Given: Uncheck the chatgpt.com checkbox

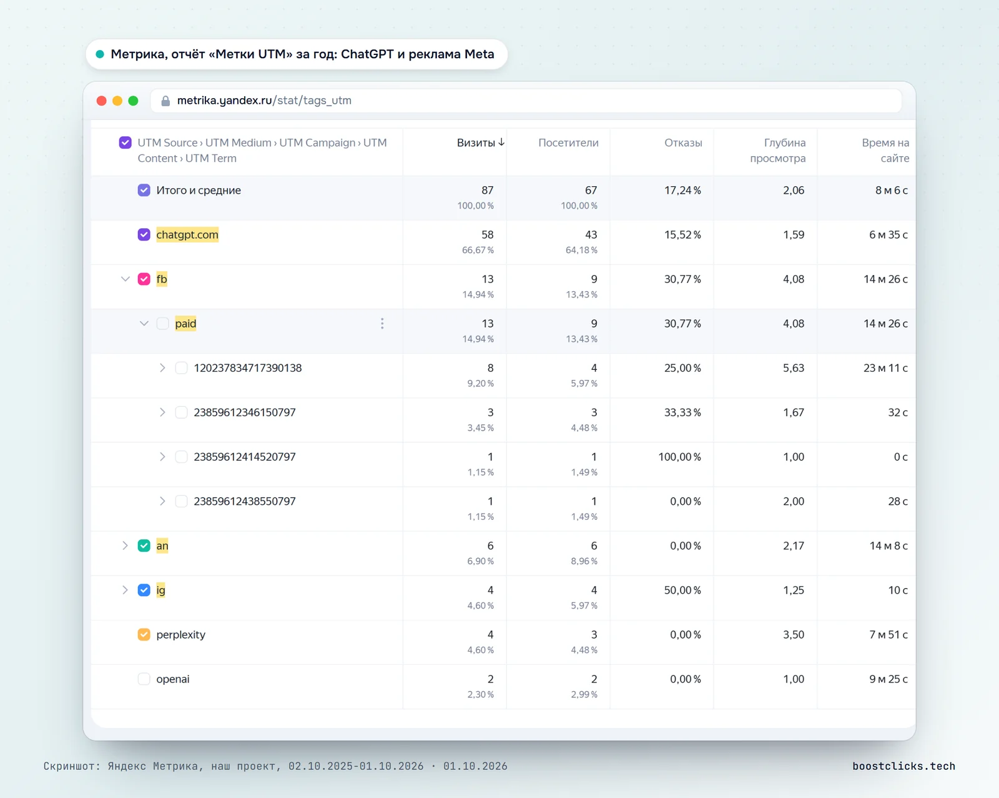Looking at the screenshot, I should coord(144,234).
